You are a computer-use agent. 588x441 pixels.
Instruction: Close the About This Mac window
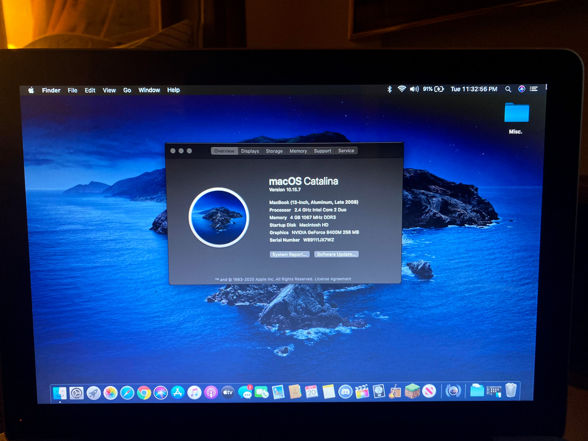173,151
